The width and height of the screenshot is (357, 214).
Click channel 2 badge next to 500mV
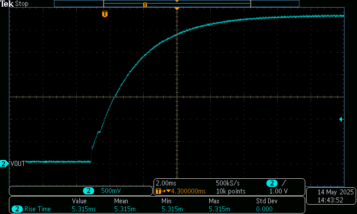tap(88, 191)
